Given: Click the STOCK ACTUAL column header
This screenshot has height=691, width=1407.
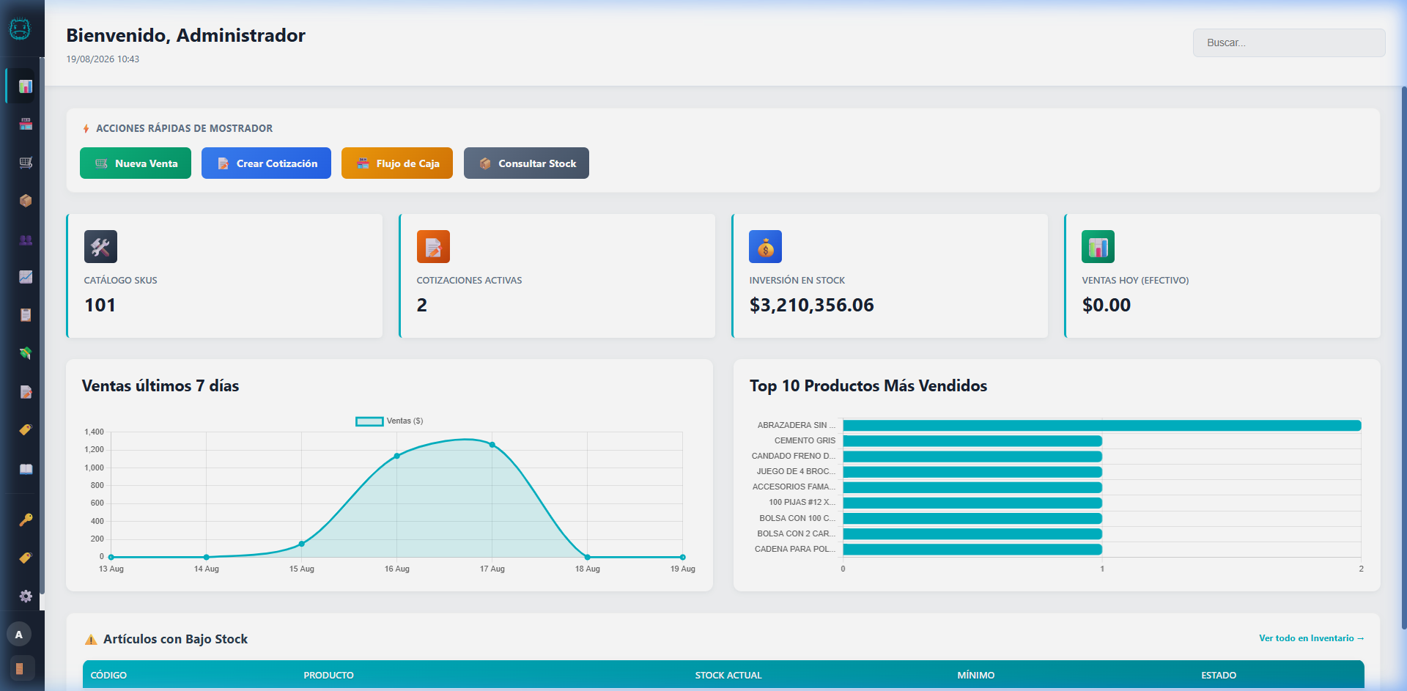Looking at the screenshot, I should 728,675.
